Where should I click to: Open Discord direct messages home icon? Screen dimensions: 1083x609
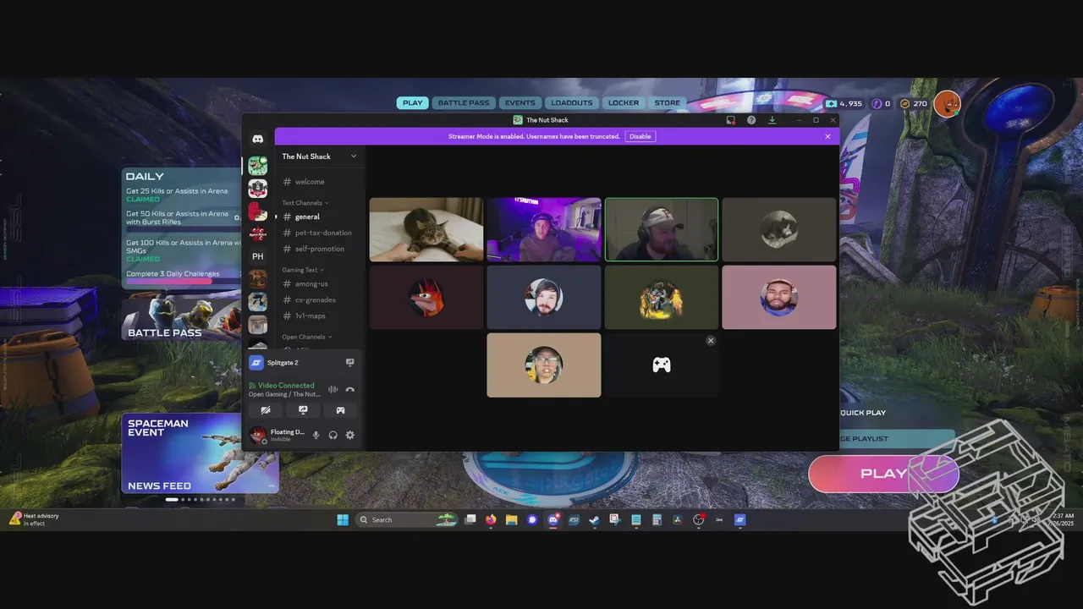257,139
